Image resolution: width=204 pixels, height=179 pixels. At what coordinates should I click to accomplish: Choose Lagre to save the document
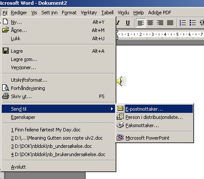tap(59, 51)
